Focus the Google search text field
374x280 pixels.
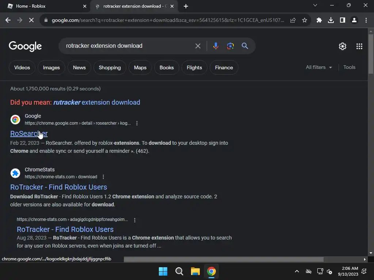pos(129,46)
